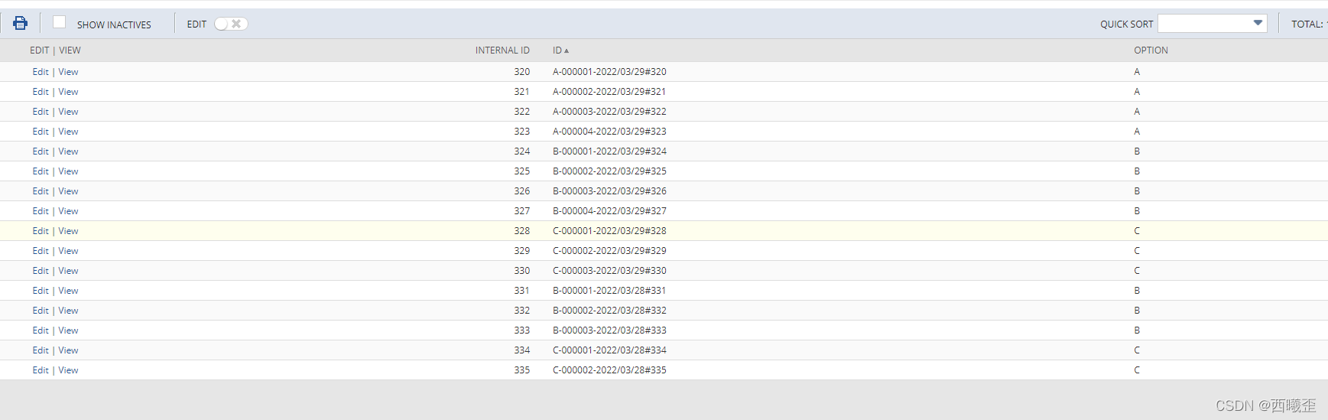Image resolution: width=1328 pixels, height=420 pixels.
Task: Click View for record 333
Action: click(68, 330)
